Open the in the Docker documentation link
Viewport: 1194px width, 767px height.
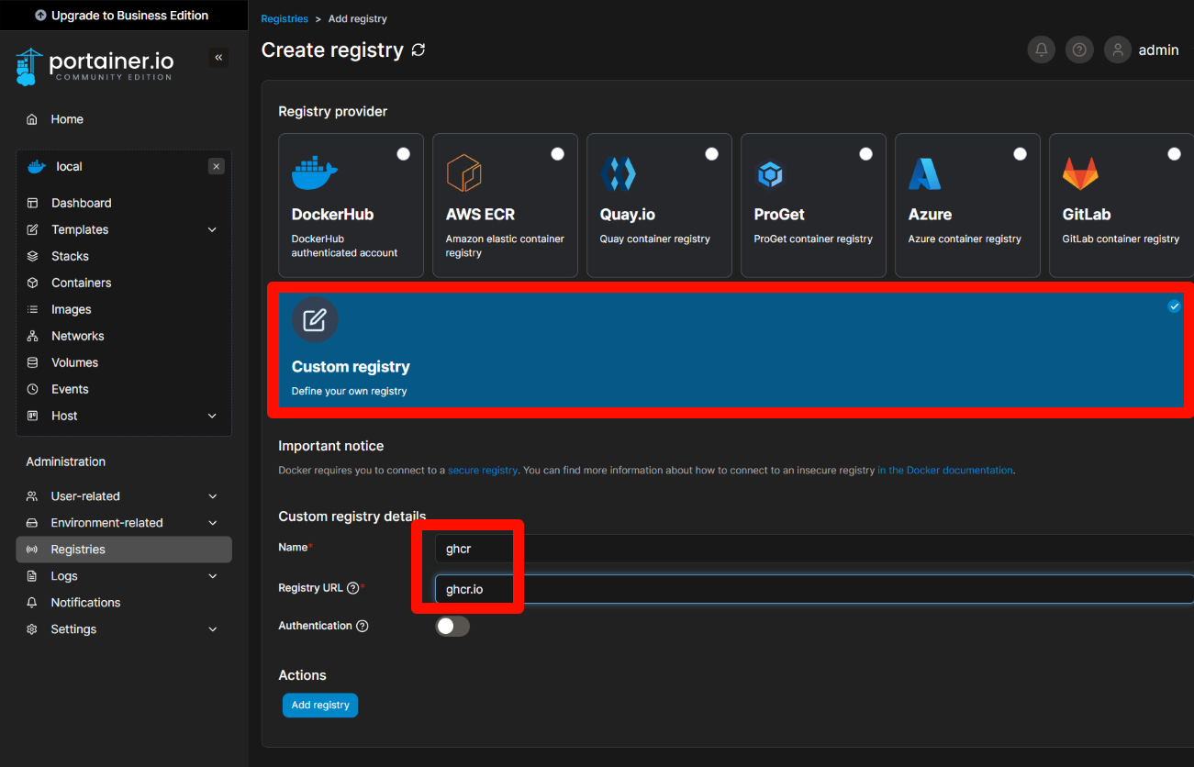pyautogui.click(x=945, y=471)
